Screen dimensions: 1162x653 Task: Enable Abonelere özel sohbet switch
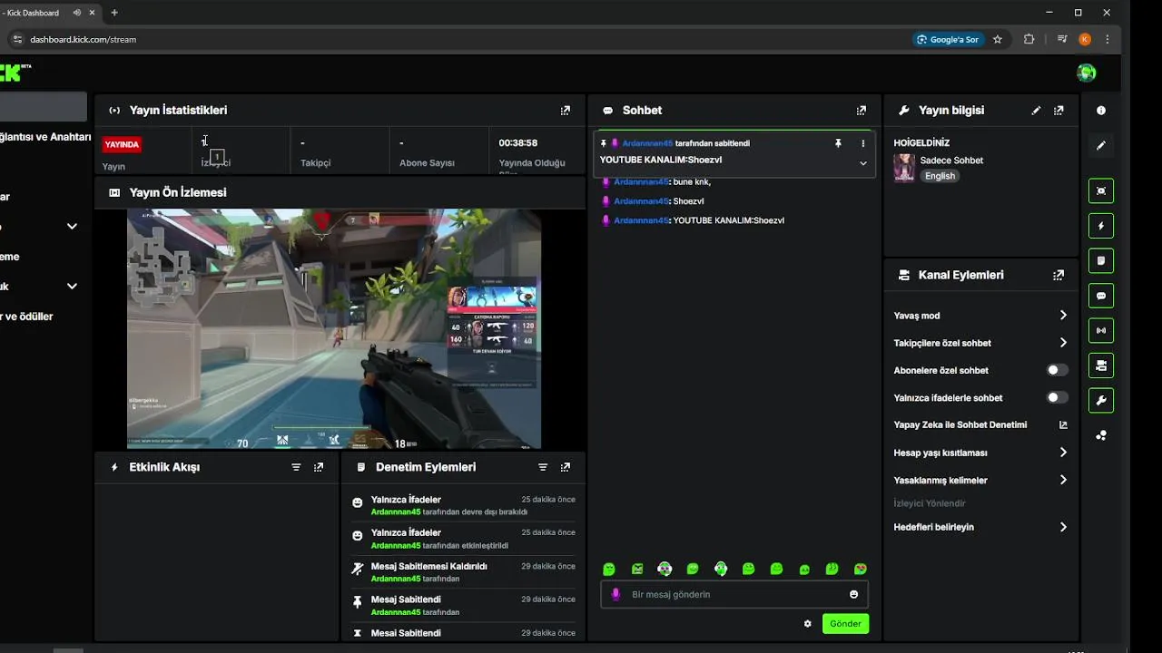pyautogui.click(x=1057, y=370)
